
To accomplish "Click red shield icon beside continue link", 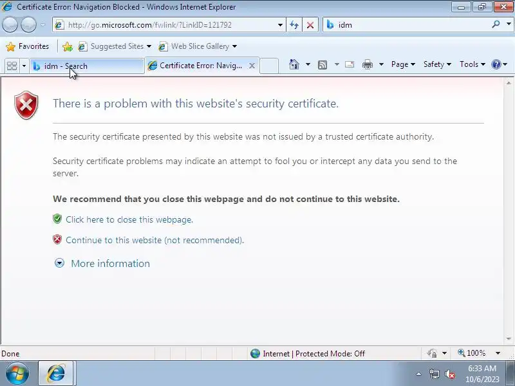I will [x=57, y=239].
